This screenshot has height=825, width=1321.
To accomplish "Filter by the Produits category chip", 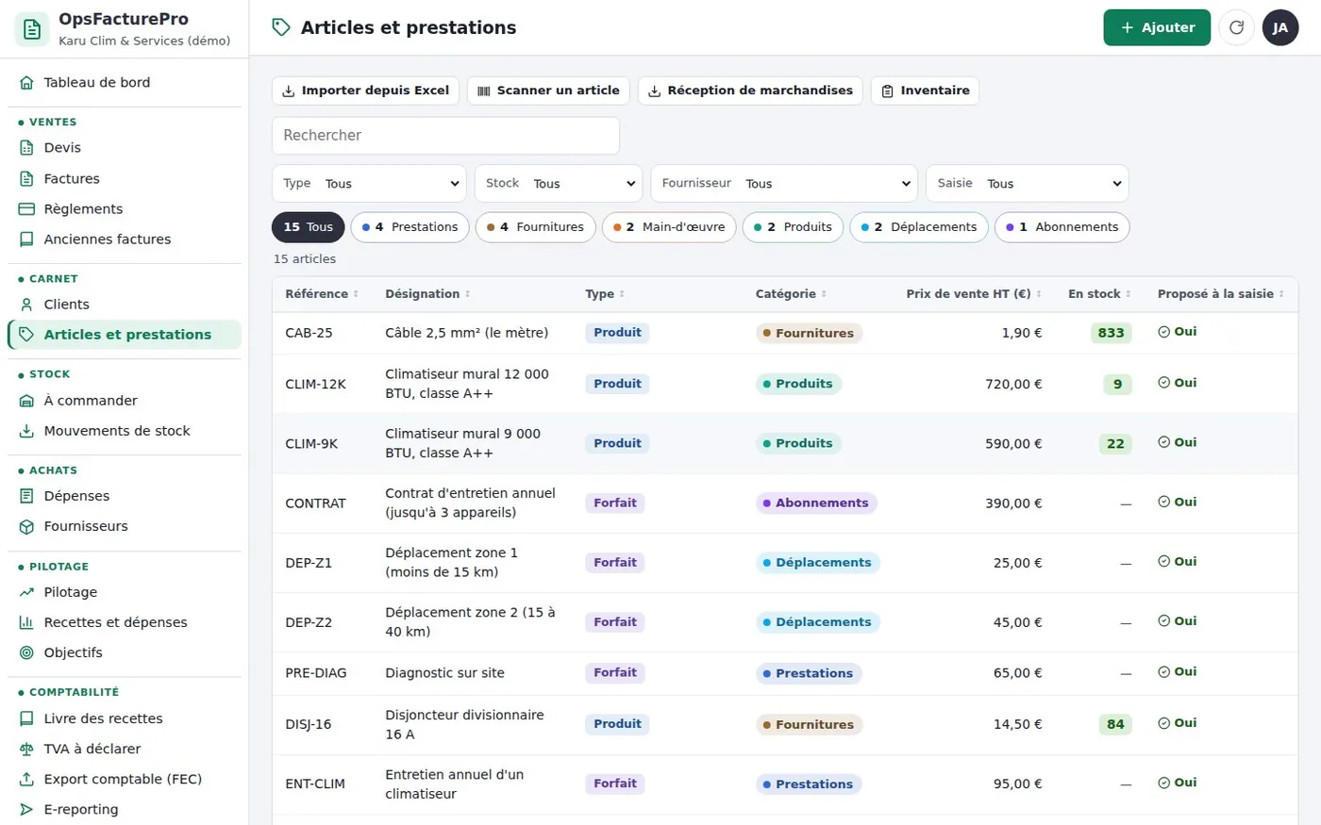I will [793, 227].
